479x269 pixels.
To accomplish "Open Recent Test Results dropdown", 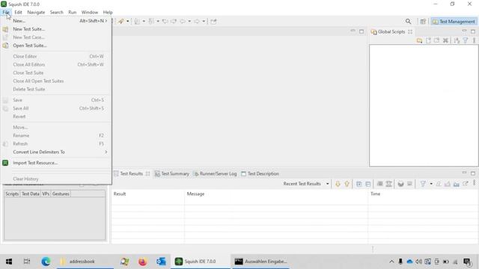I will click(328, 184).
